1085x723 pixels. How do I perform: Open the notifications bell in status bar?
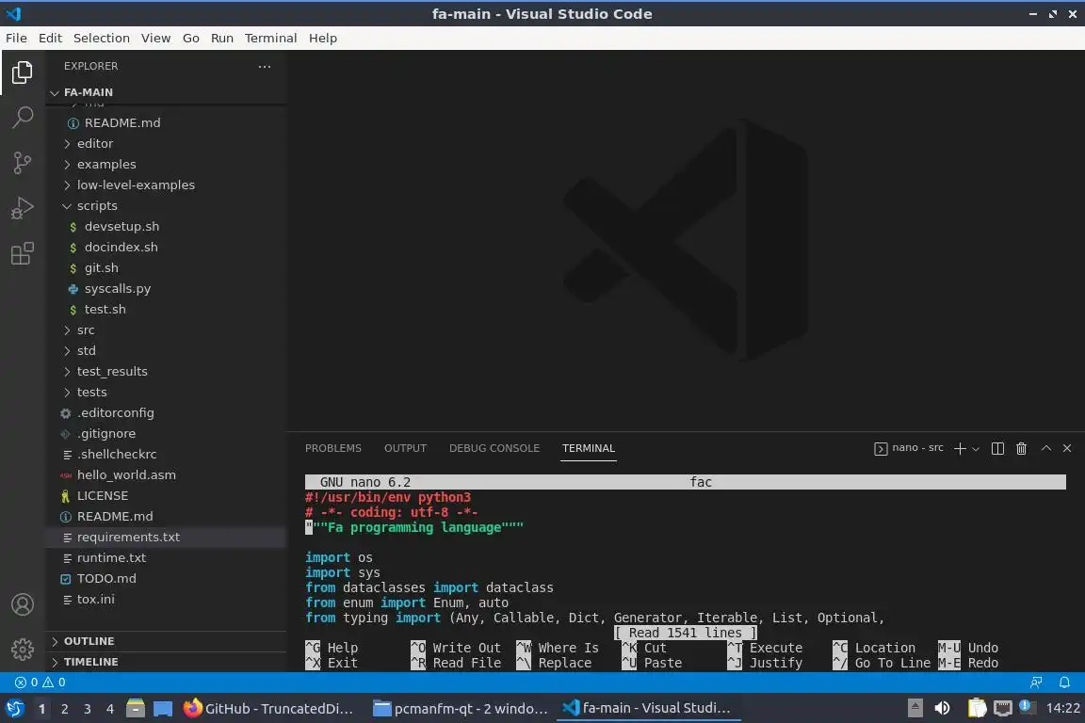(1064, 683)
